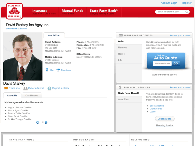
Task: Click the 'David Starkey Ins Agcy Inc' heading
Action: pos(27,25)
